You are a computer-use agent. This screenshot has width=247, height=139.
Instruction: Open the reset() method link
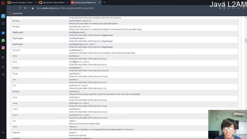click(73, 133)
